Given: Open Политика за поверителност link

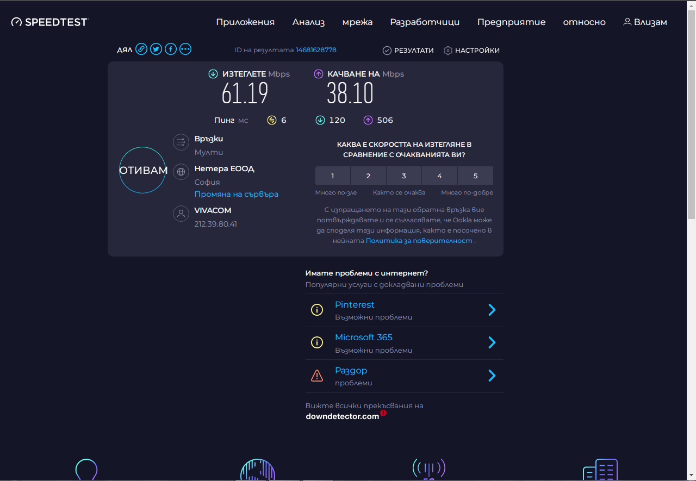Looking at the screenshot, I should click(419, 240).
